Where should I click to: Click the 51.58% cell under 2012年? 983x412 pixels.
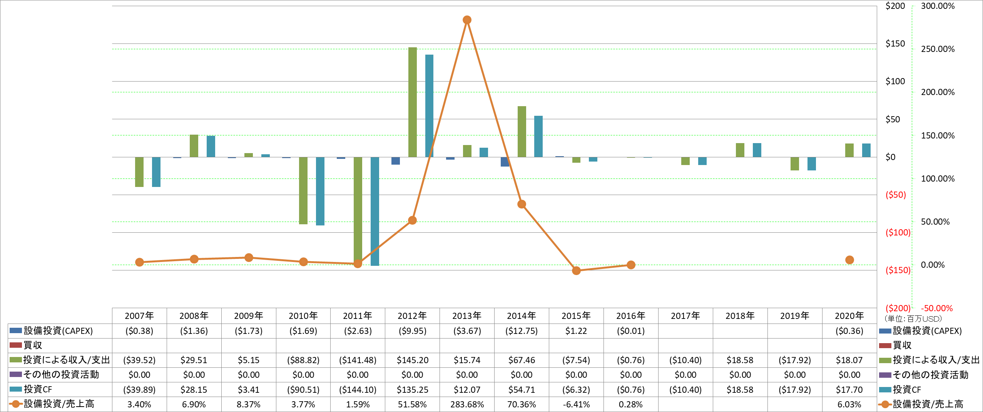coord(412,404)
